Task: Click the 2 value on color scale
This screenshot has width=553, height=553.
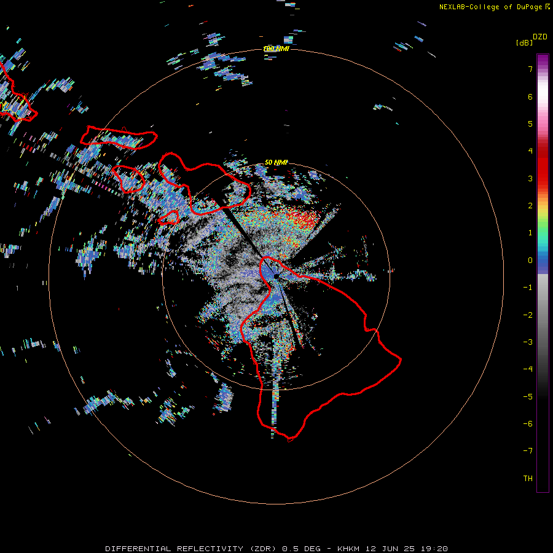Action: coord(530,206)
